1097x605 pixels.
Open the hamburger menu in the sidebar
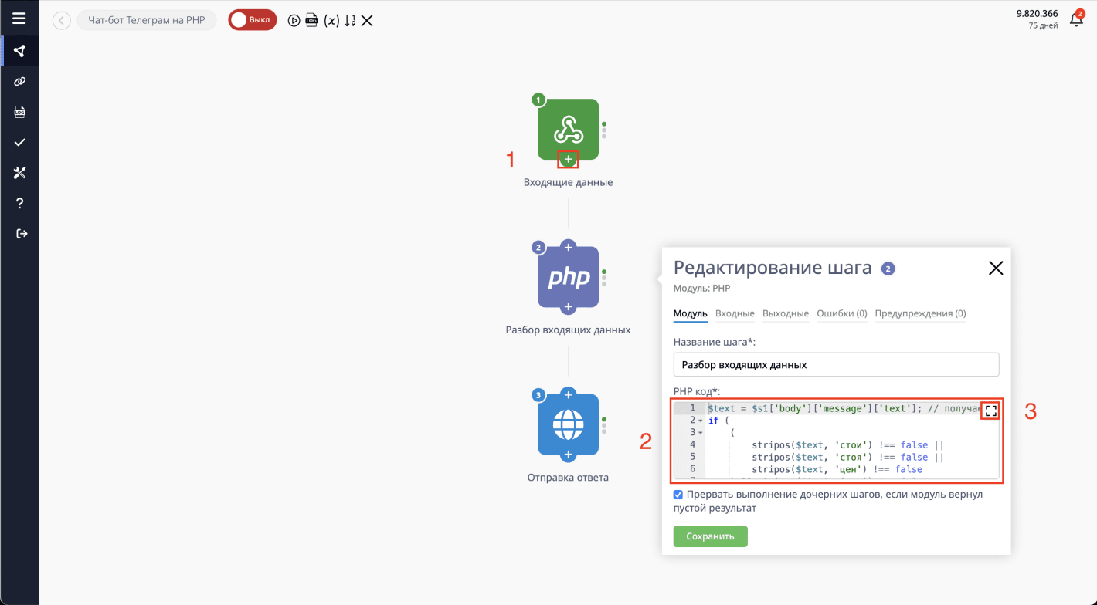pyautogui.click(x=19, y=19)
